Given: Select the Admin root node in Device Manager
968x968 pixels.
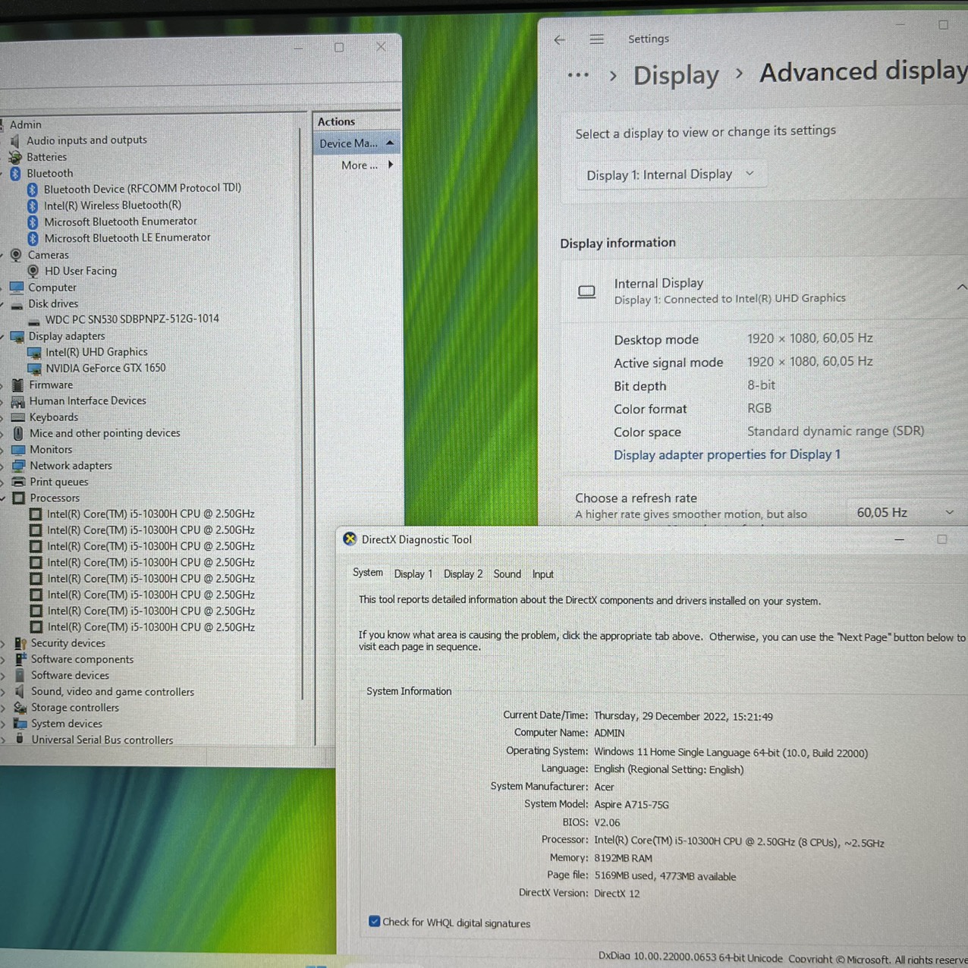Looking at the screenshot, I should pyautogui.click(x=26, y=124).
